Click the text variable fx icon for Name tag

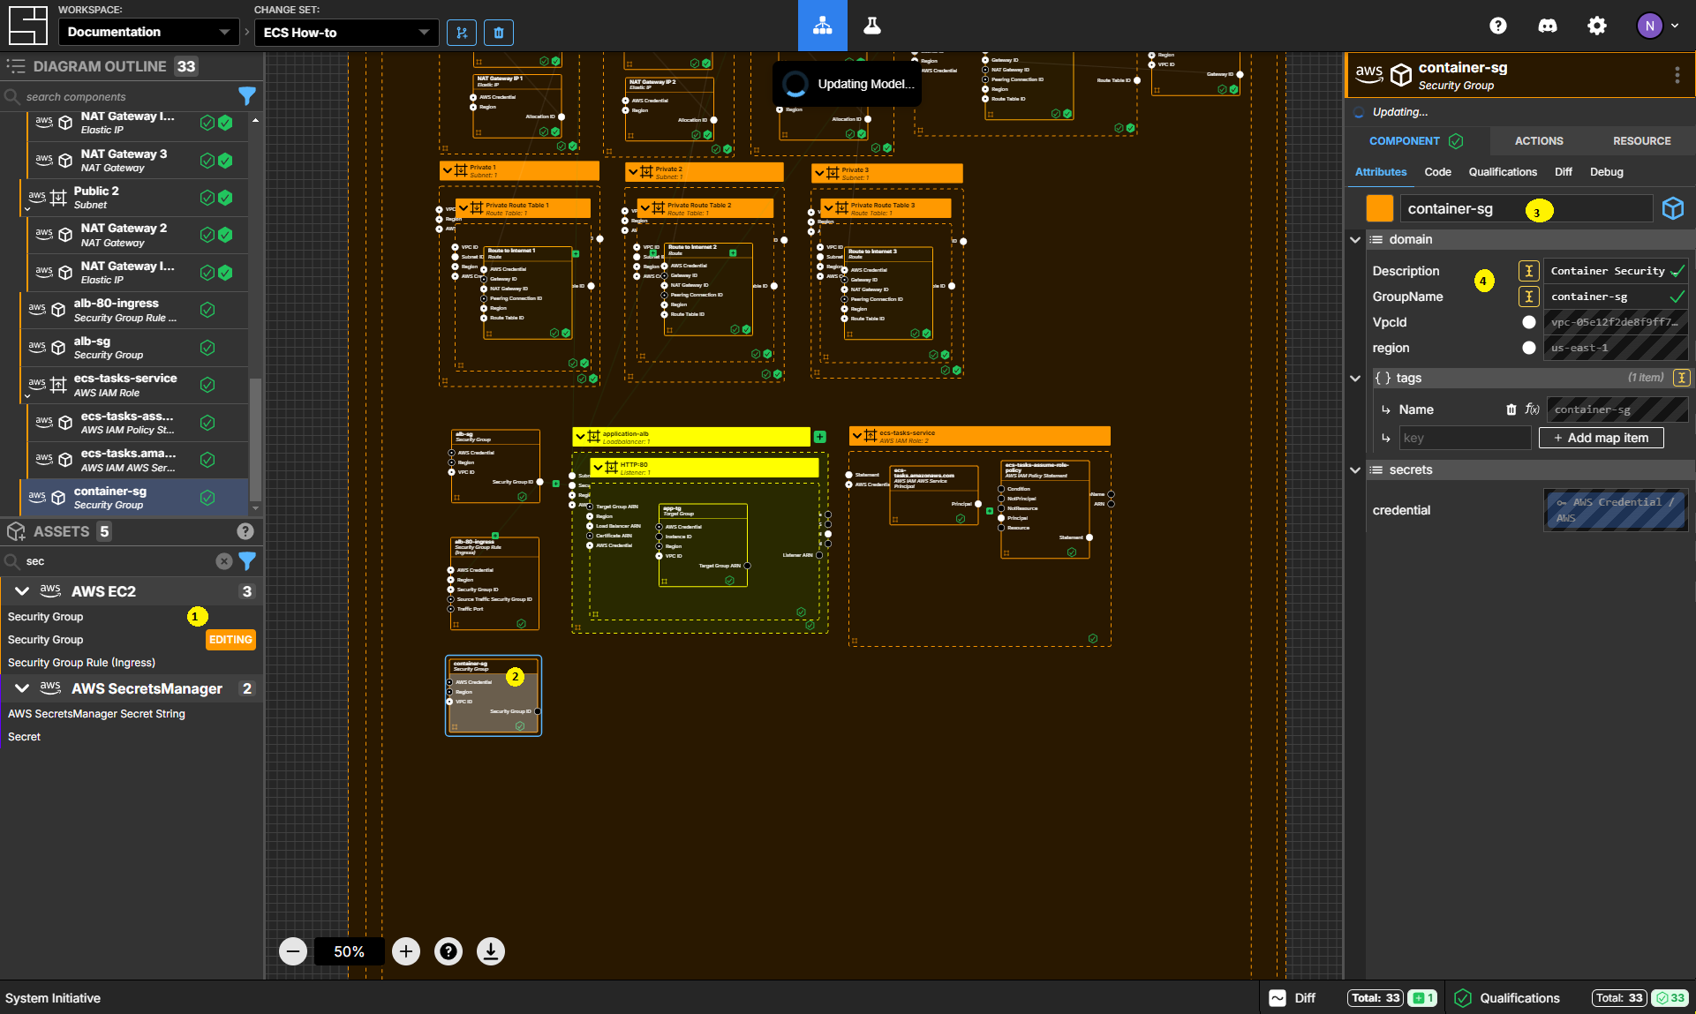(x=1529, y=409)
